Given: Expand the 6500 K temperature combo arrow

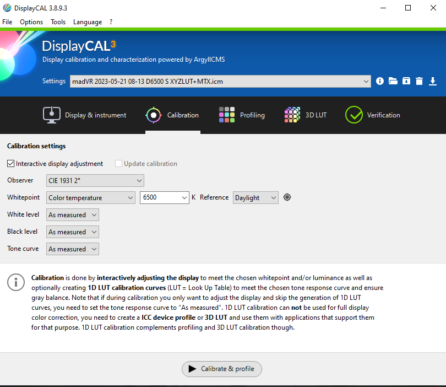Looking at the screenshot, I should [x=184, y=197].
